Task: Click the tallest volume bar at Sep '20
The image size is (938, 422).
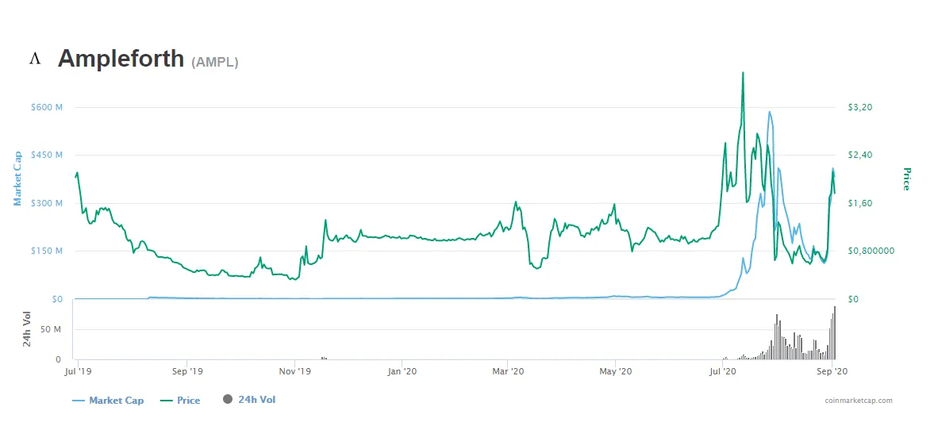Action: 835,333
